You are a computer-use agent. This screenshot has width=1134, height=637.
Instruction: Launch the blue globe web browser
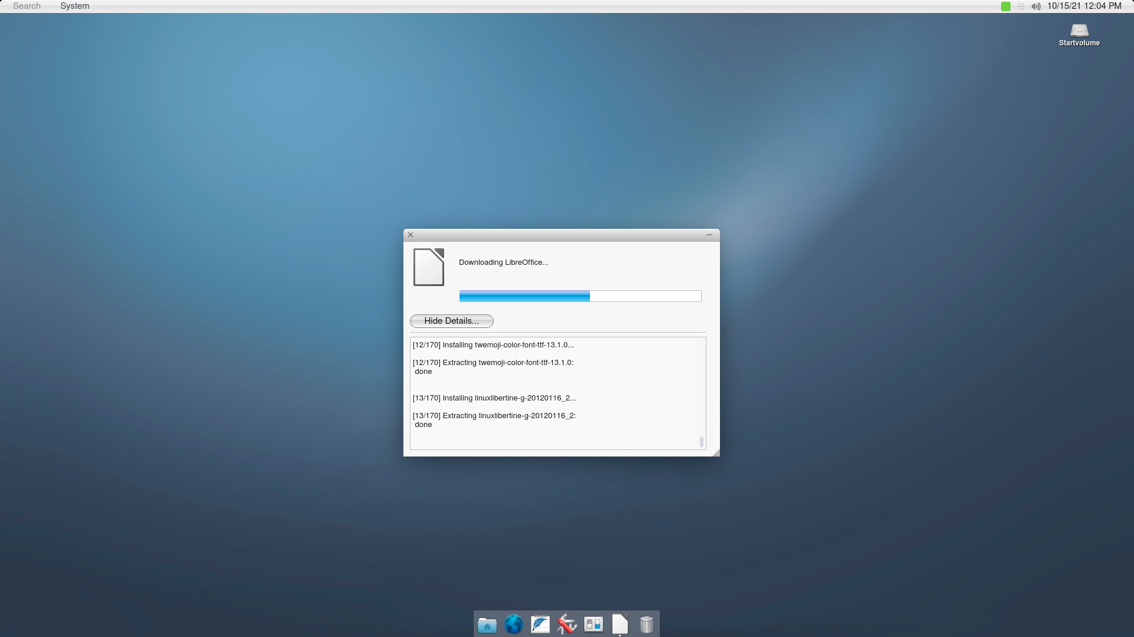point(513,624)
